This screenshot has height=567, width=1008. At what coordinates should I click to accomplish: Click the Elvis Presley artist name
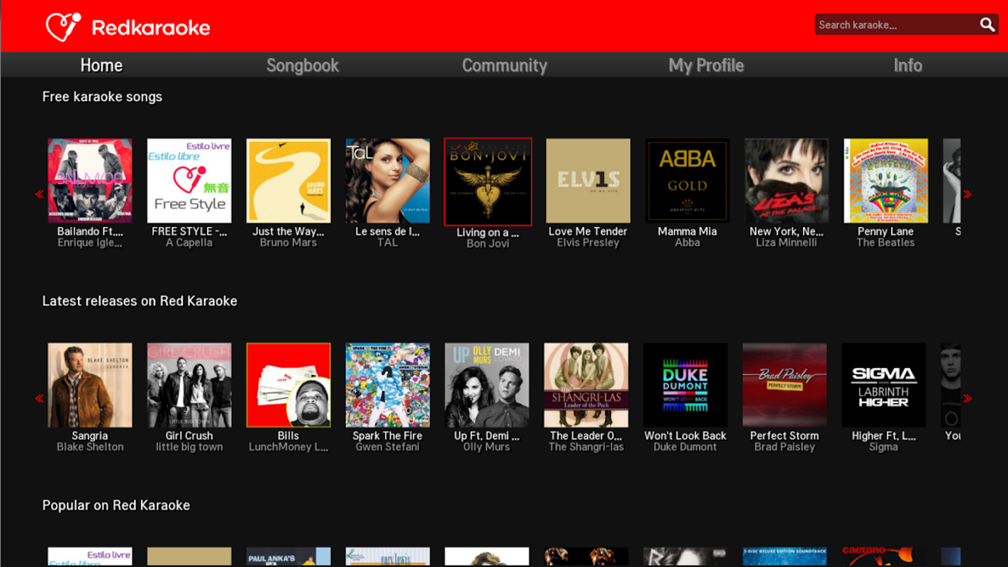pyautogui.click(x=588, y=242)
